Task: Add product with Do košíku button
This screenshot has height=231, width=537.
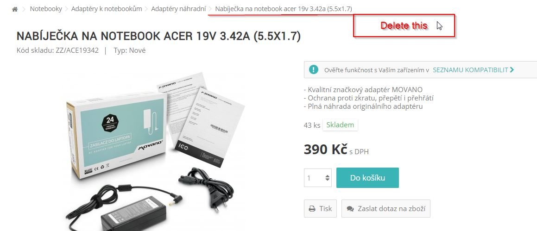Action: point(367,178)
